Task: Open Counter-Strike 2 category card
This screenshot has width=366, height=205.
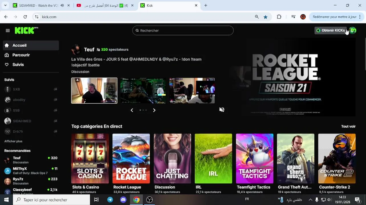Action: [337, 159]
